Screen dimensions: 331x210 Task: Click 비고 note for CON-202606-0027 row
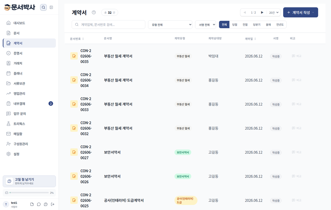coord(297,152)
